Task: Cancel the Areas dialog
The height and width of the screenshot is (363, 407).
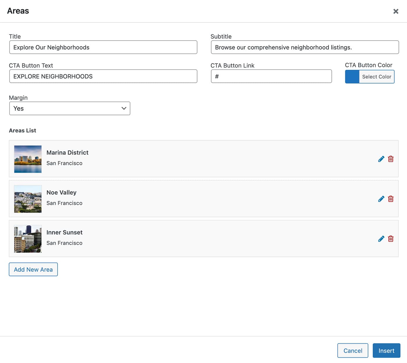Action: (x=353, y=350)
